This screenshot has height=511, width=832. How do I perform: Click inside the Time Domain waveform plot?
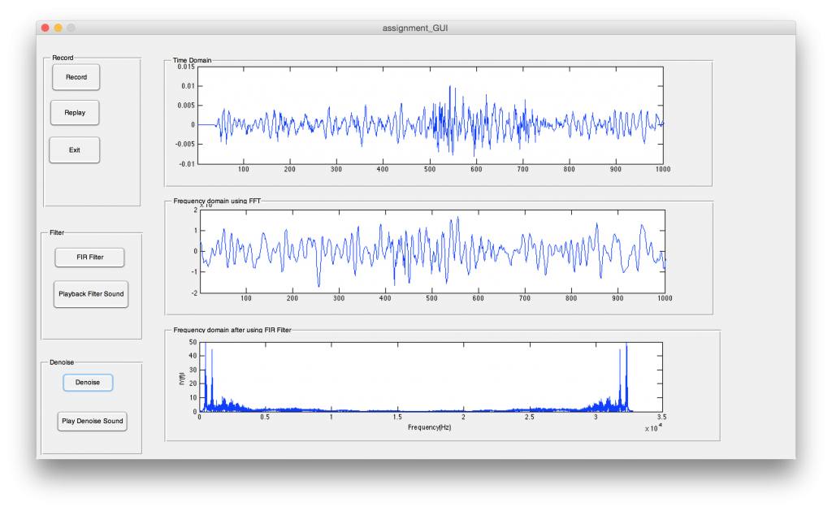pos(431,115)
